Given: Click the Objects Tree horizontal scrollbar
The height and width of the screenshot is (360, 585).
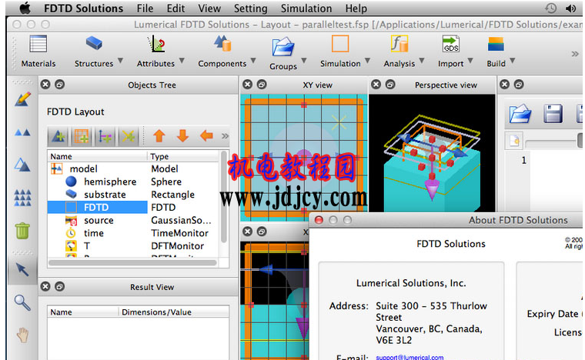Looking at the screenshot, I should (x=132, y=263).
